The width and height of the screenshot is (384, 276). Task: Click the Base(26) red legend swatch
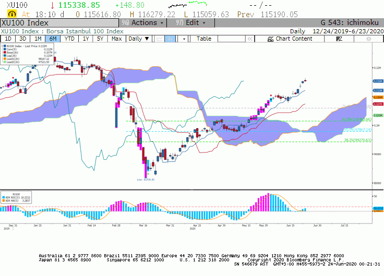tap(5, 53)
